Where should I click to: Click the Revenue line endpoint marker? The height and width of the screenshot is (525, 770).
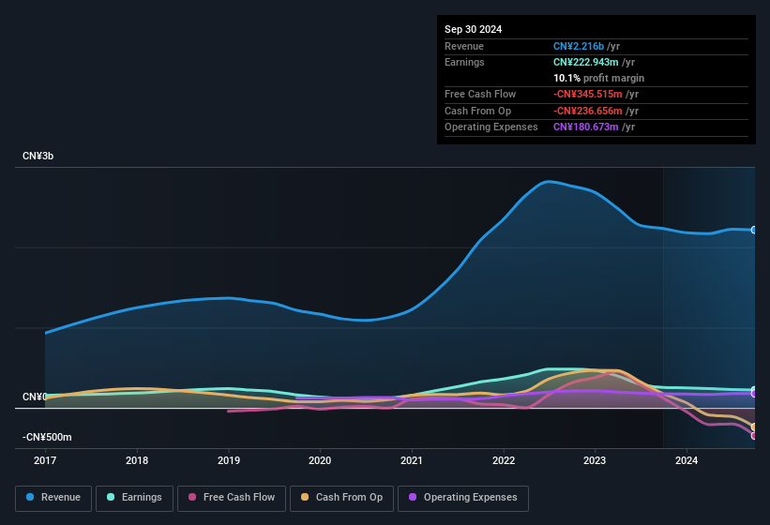[x=754, y=230]
